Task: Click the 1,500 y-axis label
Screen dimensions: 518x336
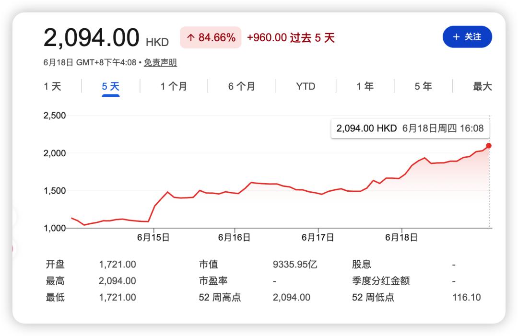Action: pos(55,191)
